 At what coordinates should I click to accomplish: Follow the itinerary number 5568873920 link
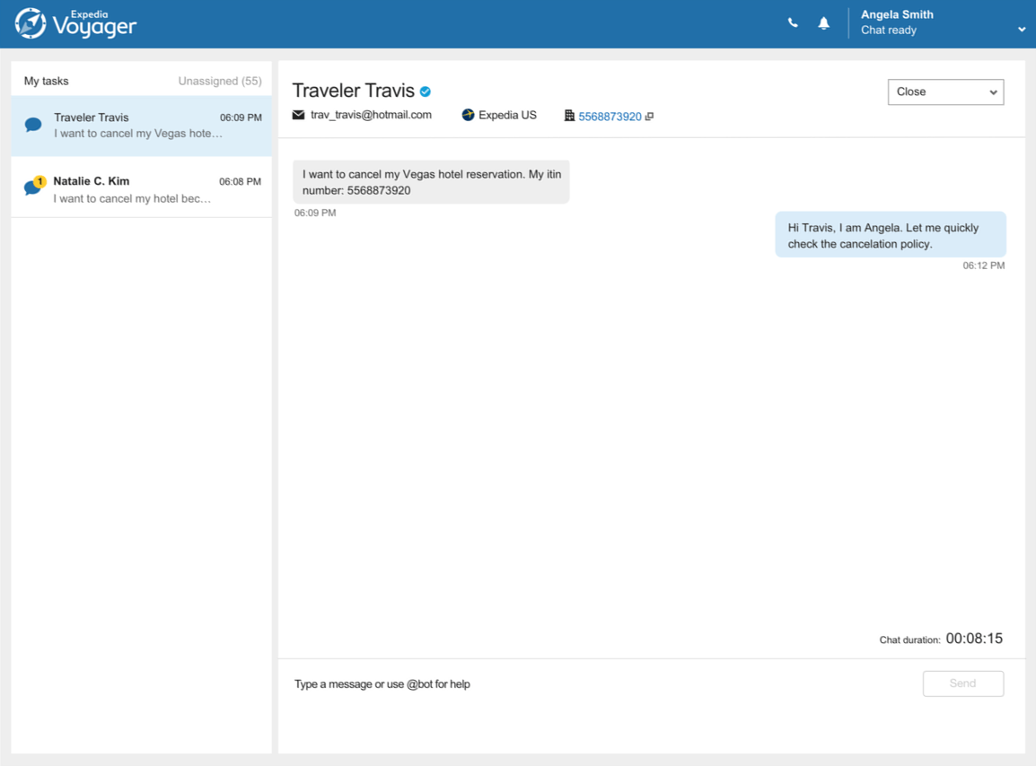[610, 116]
